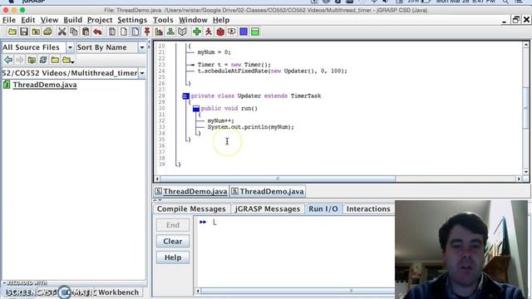
Task: Click the red pushpin toolbar icon
Action: [x=147, y=32]
